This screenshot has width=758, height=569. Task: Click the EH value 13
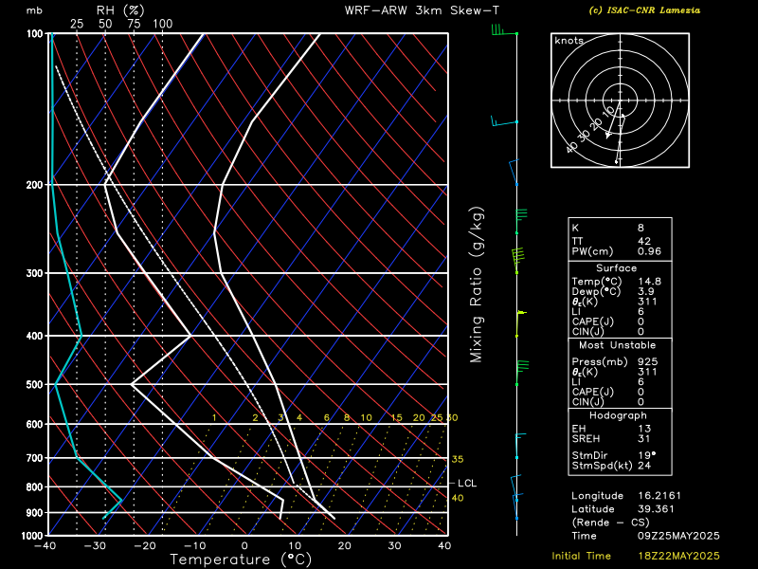coord(644,429)
